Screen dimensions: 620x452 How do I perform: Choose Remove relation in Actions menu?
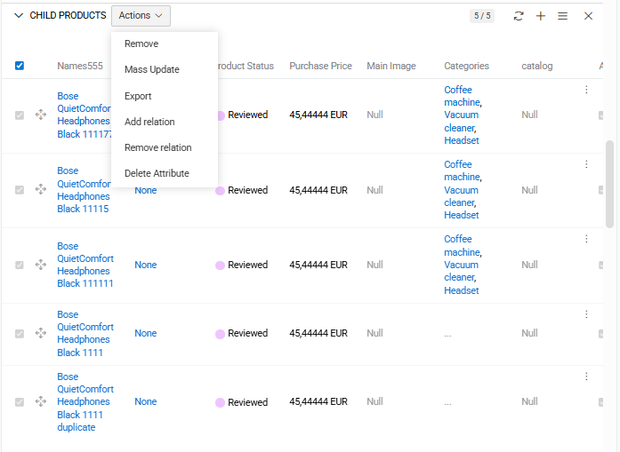(157, 147)
